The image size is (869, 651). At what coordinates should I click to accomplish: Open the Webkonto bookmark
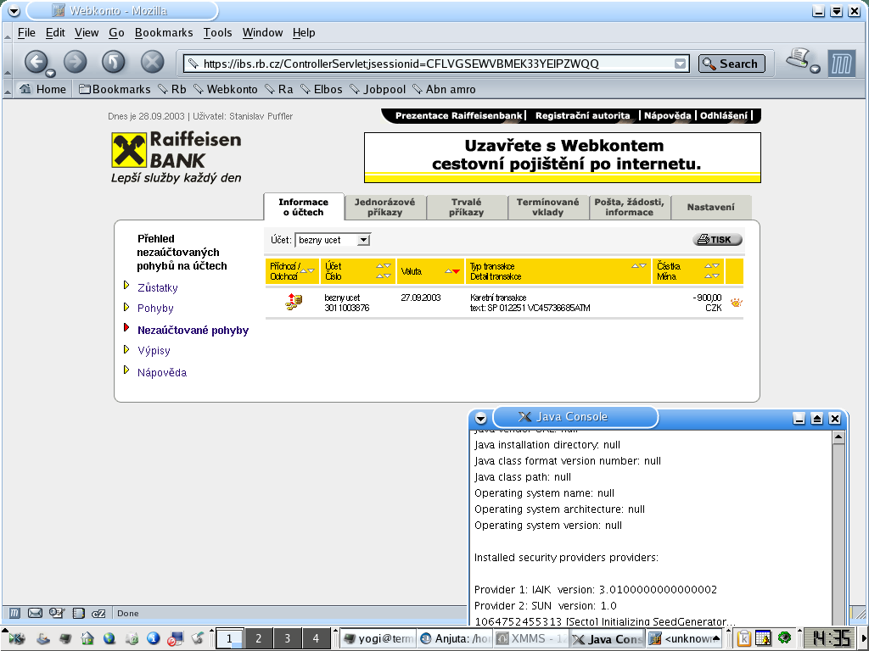click(x=226, y=89)
